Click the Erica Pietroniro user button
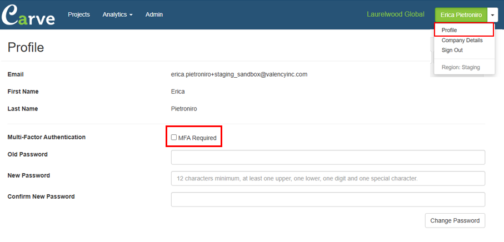 click(461, 15)
